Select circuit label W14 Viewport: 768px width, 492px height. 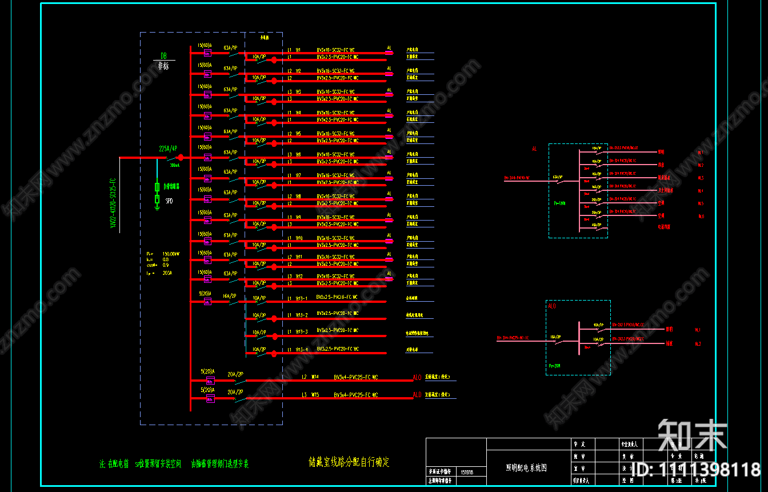click(x=315, y=378)
